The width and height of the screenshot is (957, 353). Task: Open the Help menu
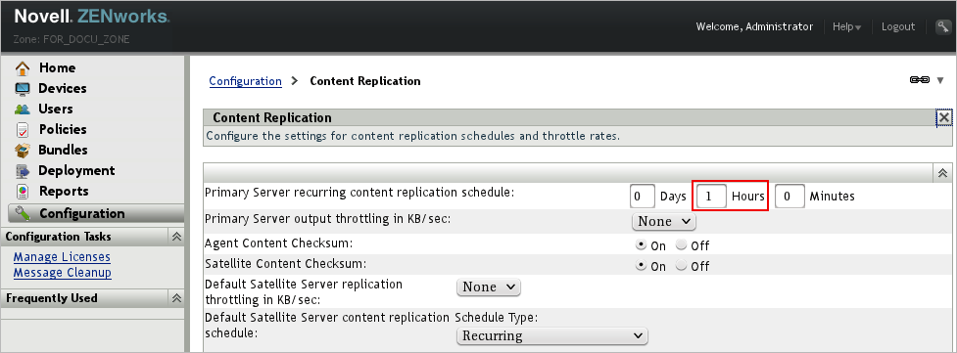click(x=847, y=26)
